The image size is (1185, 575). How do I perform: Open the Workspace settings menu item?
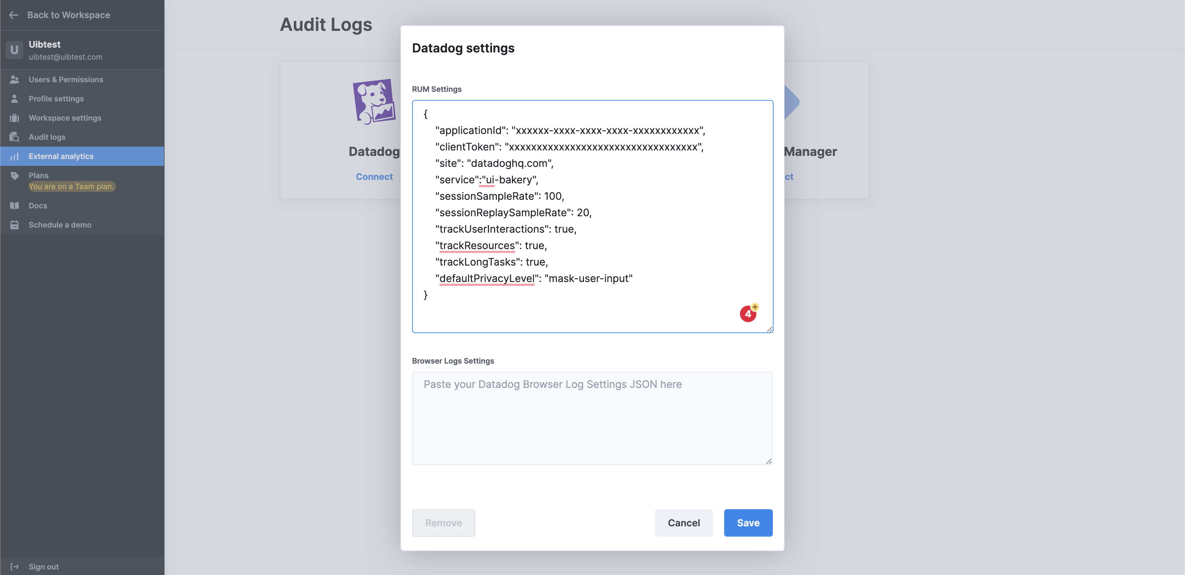coord(65,118)
